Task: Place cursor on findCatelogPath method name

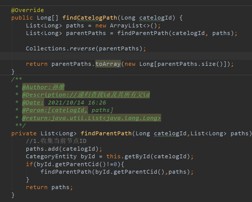Action: point(89,18)
